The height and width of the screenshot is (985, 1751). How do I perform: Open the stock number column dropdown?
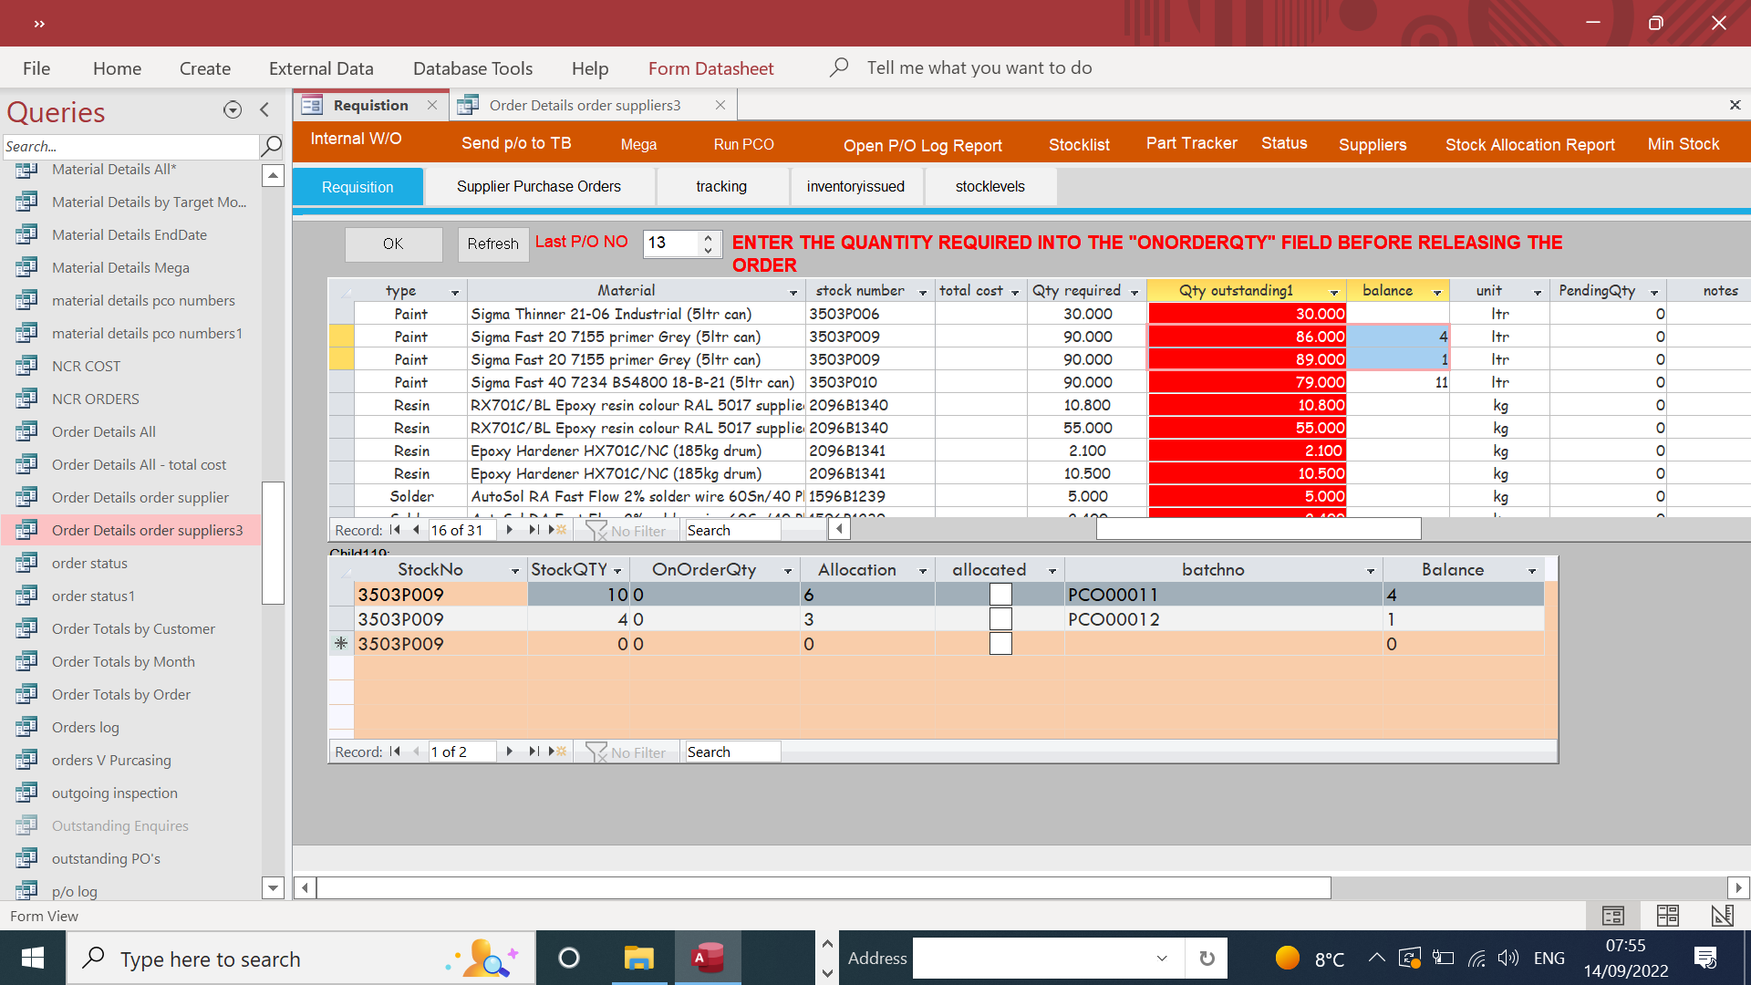point(923,292)
